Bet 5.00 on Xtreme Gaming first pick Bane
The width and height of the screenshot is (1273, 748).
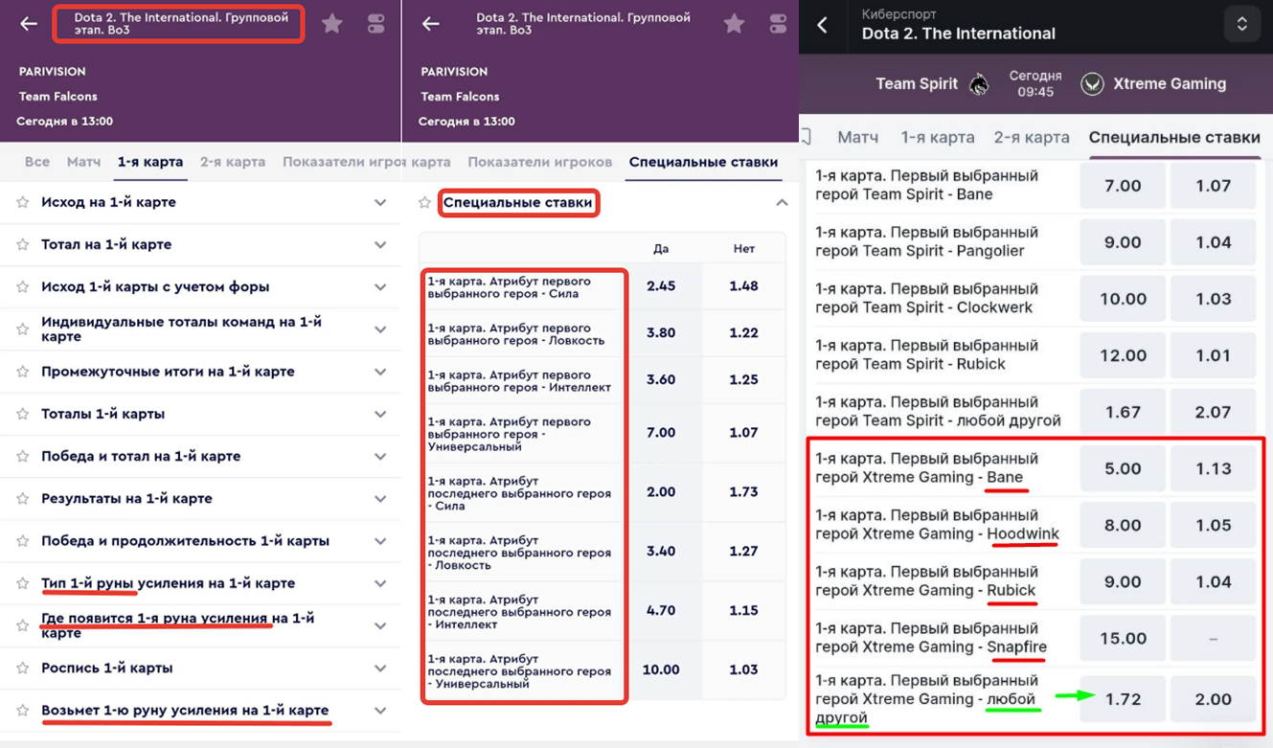click(x=1123, y=468)
